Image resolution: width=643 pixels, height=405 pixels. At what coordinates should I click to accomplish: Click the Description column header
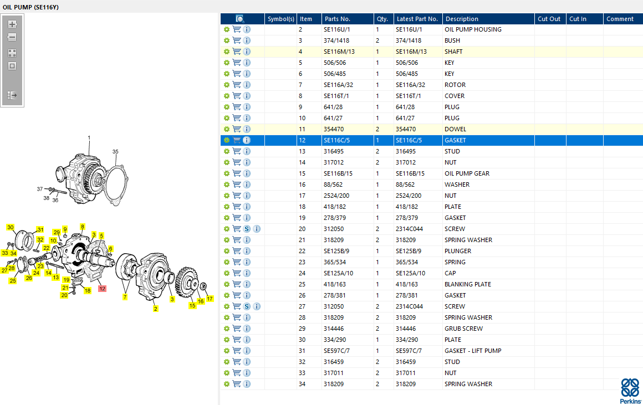[488, 19]
